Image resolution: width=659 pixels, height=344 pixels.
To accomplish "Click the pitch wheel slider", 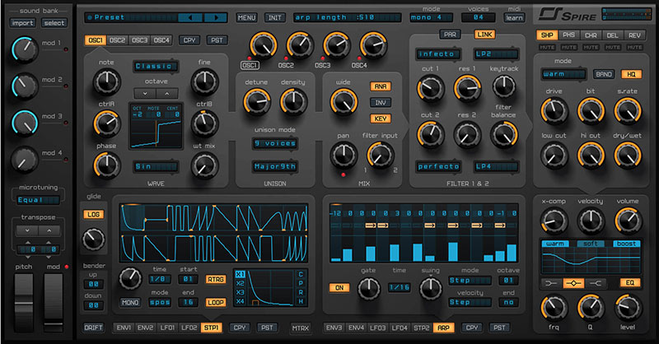I will pos(23,295).
